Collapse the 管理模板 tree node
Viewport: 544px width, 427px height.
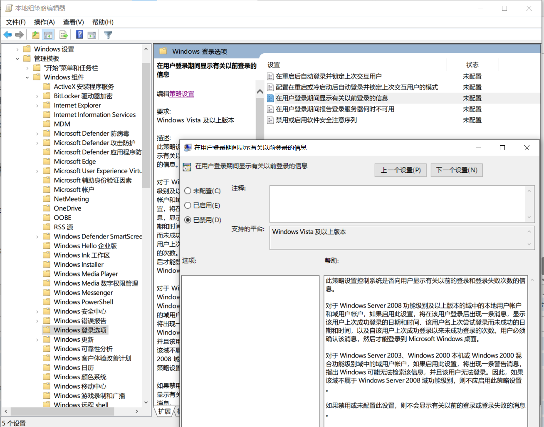click(x=17, y=59)
